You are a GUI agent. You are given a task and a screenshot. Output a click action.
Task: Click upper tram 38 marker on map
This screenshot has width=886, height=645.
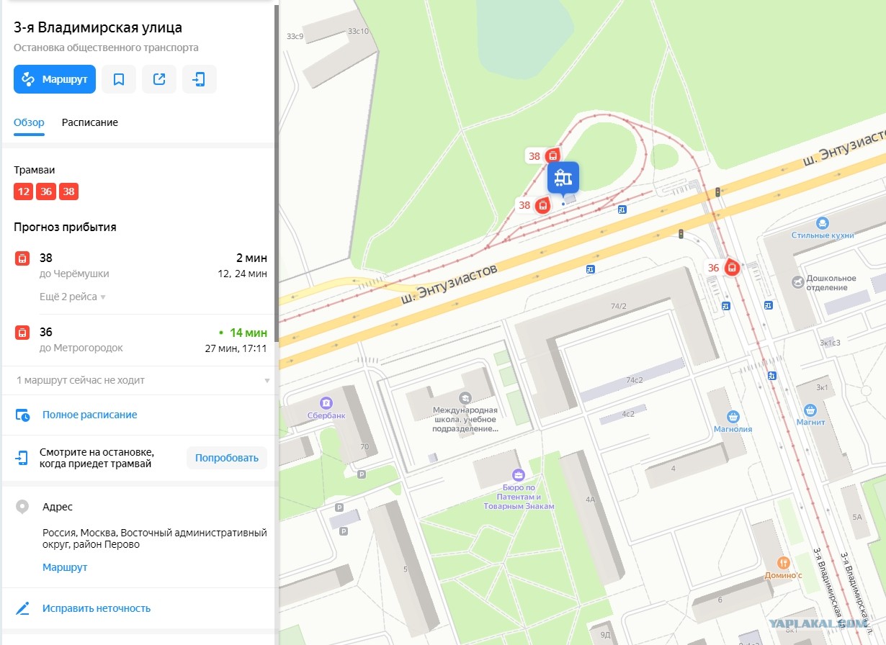tap(552, 155)
